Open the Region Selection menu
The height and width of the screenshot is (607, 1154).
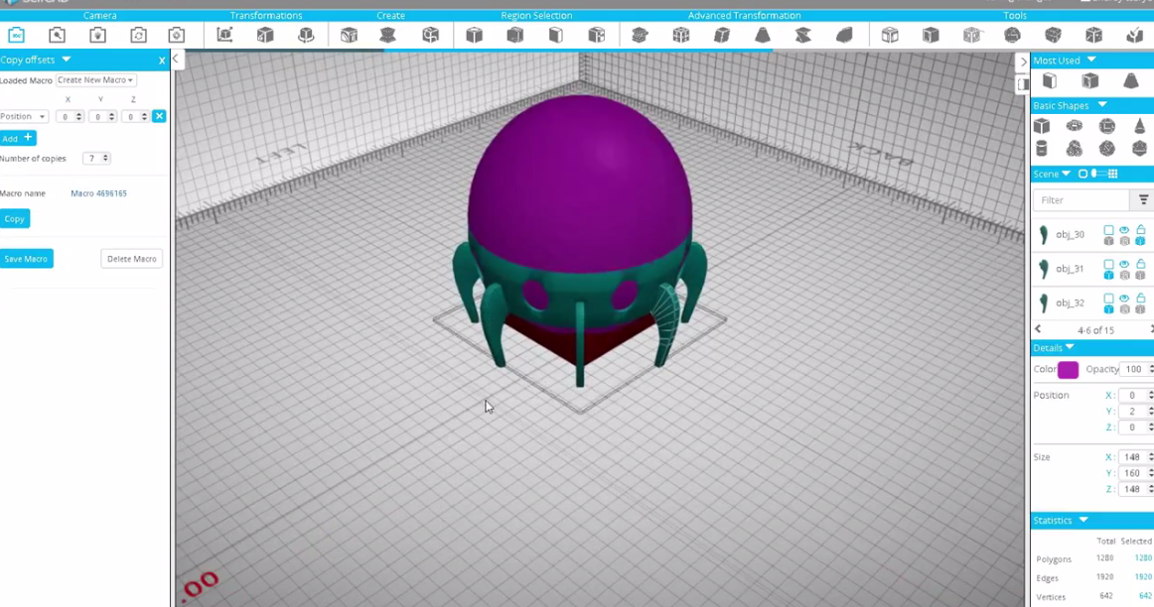(x=536, y=16)
